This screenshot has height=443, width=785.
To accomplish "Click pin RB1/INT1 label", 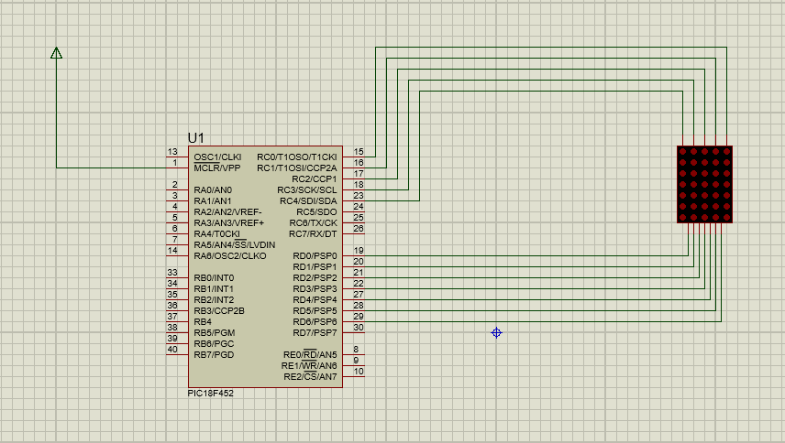I will pos(214,288).
